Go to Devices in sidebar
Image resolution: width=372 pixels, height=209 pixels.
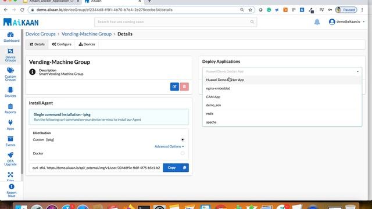tap(10, 92)
